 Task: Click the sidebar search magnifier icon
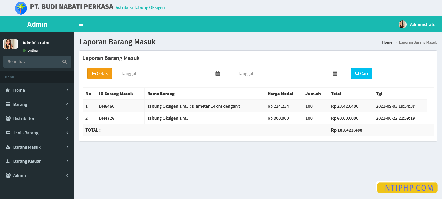64,62
